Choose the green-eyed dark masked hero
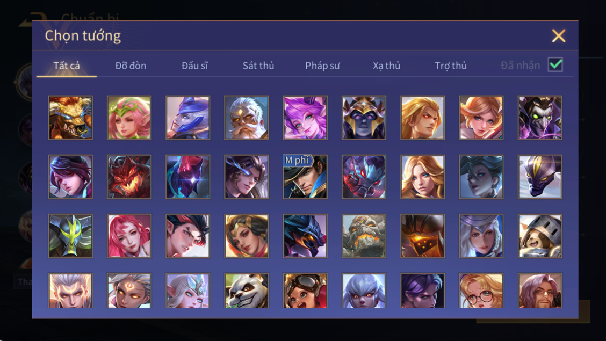 click(x=540, y=118)
